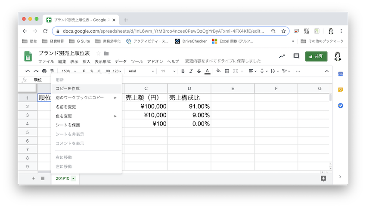Toggle strikethrough formatting
The image size is (366, 208).
coord(199,71)
